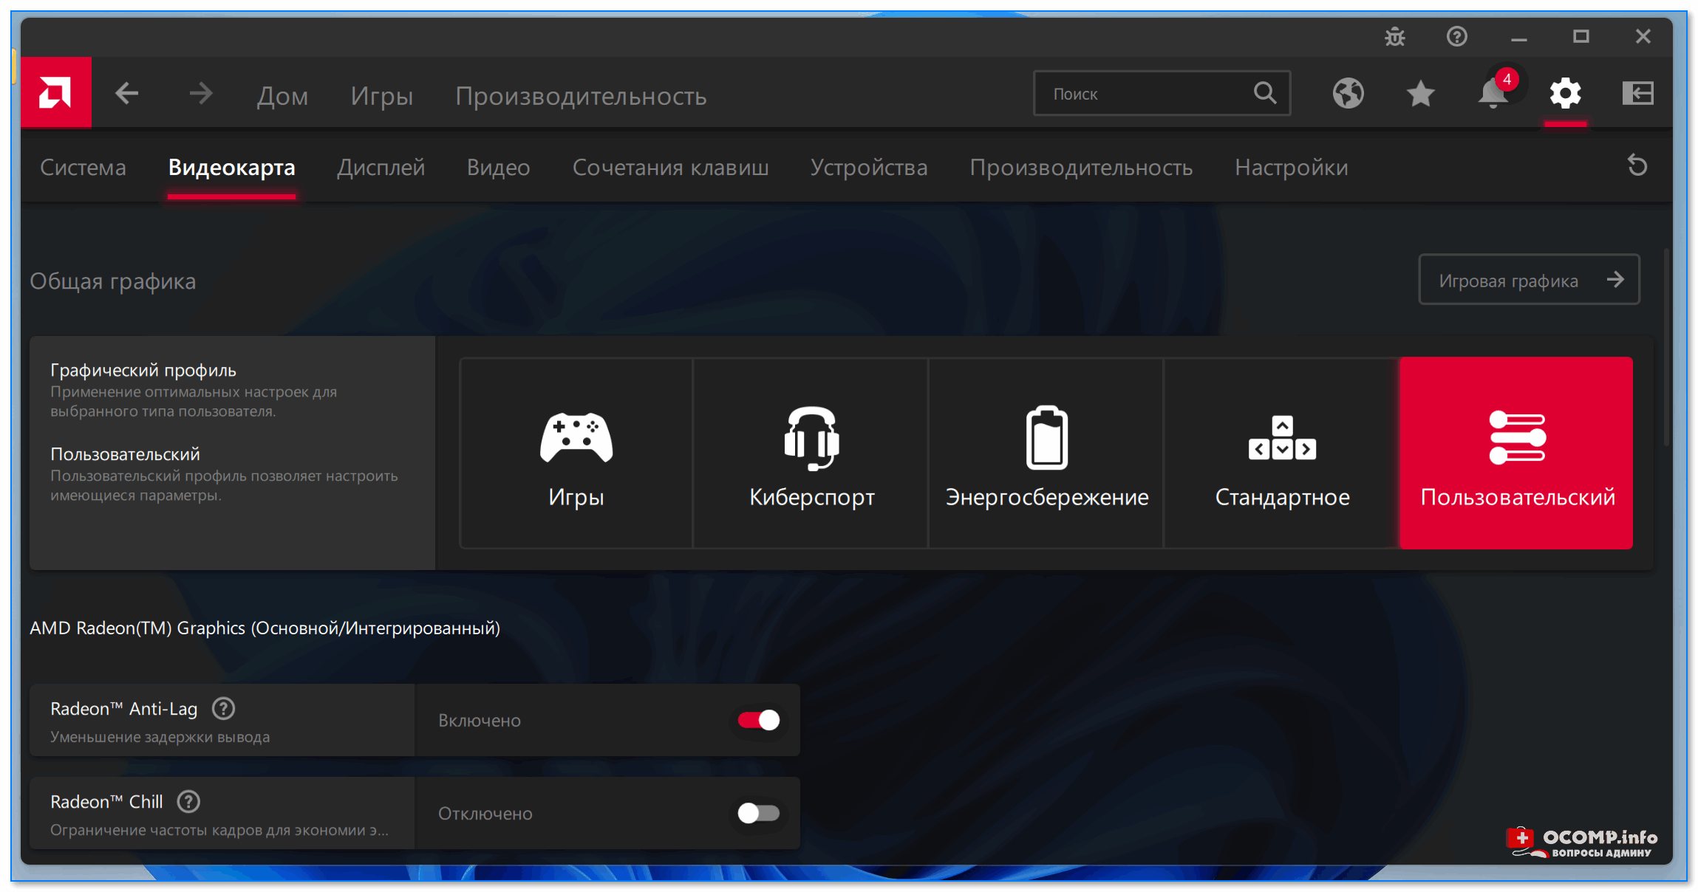Reset settings with the circular arrow icon
This screenshot has height=892, width=1698.
1637,165
